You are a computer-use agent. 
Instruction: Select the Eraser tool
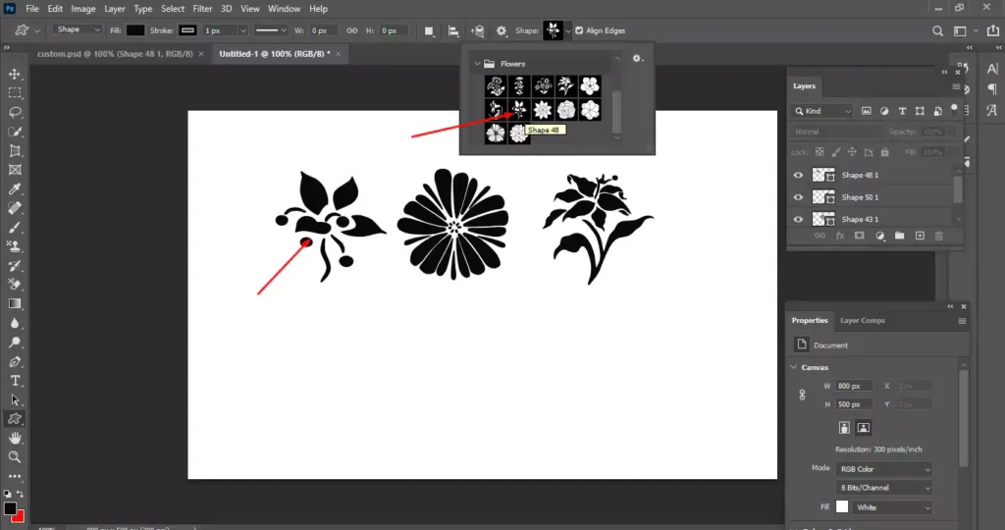[15, 285]
